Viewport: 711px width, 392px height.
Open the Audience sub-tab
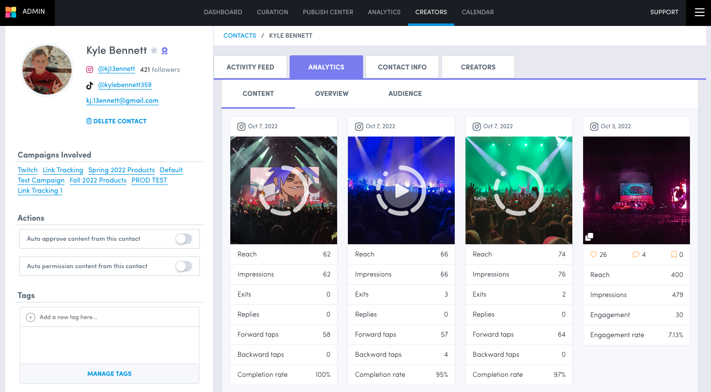coord(405,93)
